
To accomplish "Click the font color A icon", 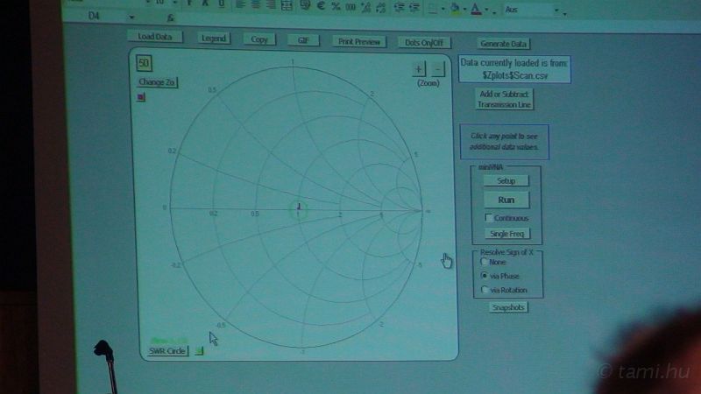I will pyautogui.click(x=474, y=8).
